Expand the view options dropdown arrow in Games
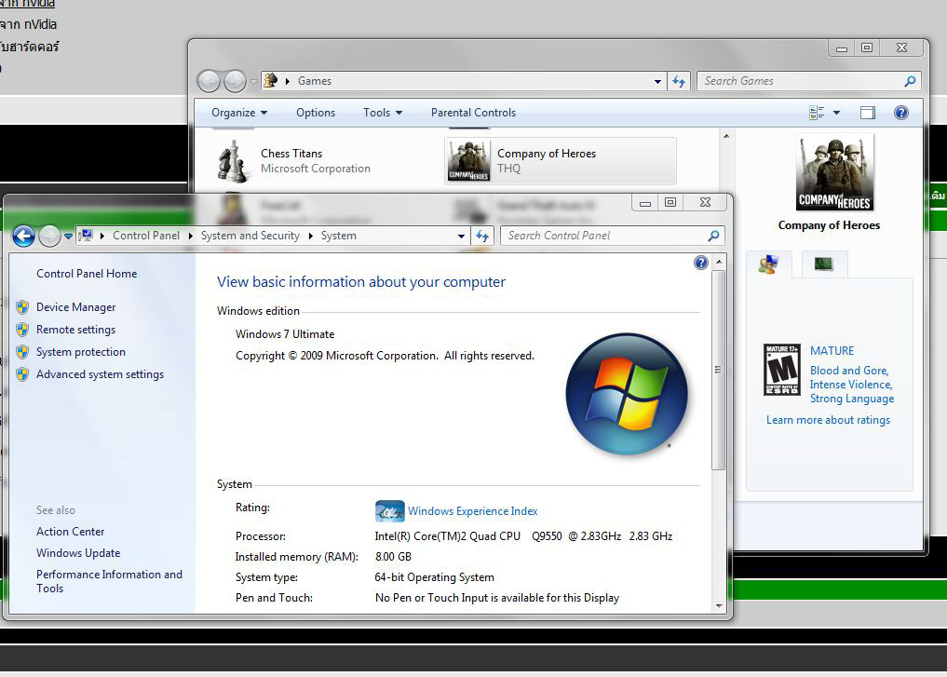Viewport: 947px width, 677px height. click(x=836, y=113)
